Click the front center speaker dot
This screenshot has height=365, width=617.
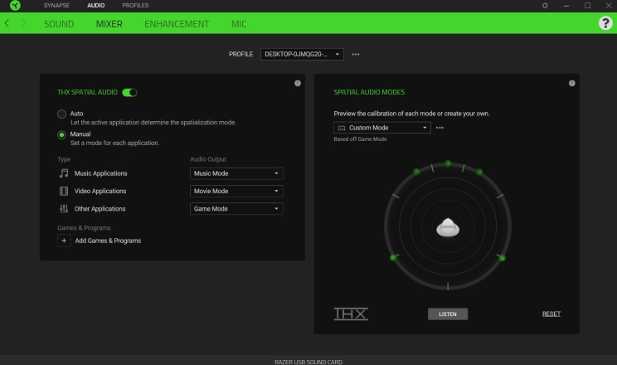pyautogui.click(x=448, y=163)
